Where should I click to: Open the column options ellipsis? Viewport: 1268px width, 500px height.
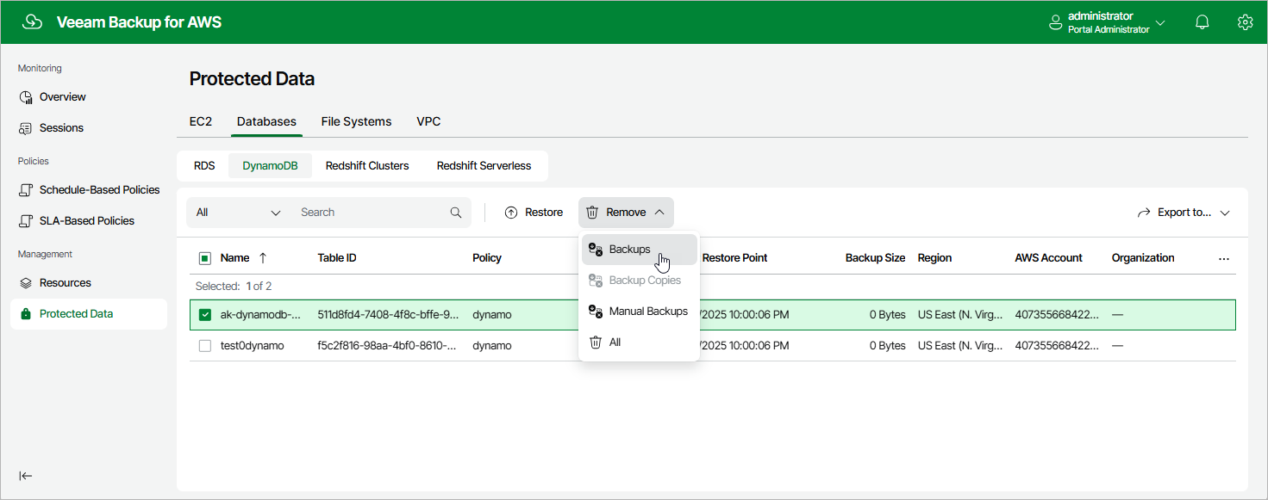pos(1224,259)
